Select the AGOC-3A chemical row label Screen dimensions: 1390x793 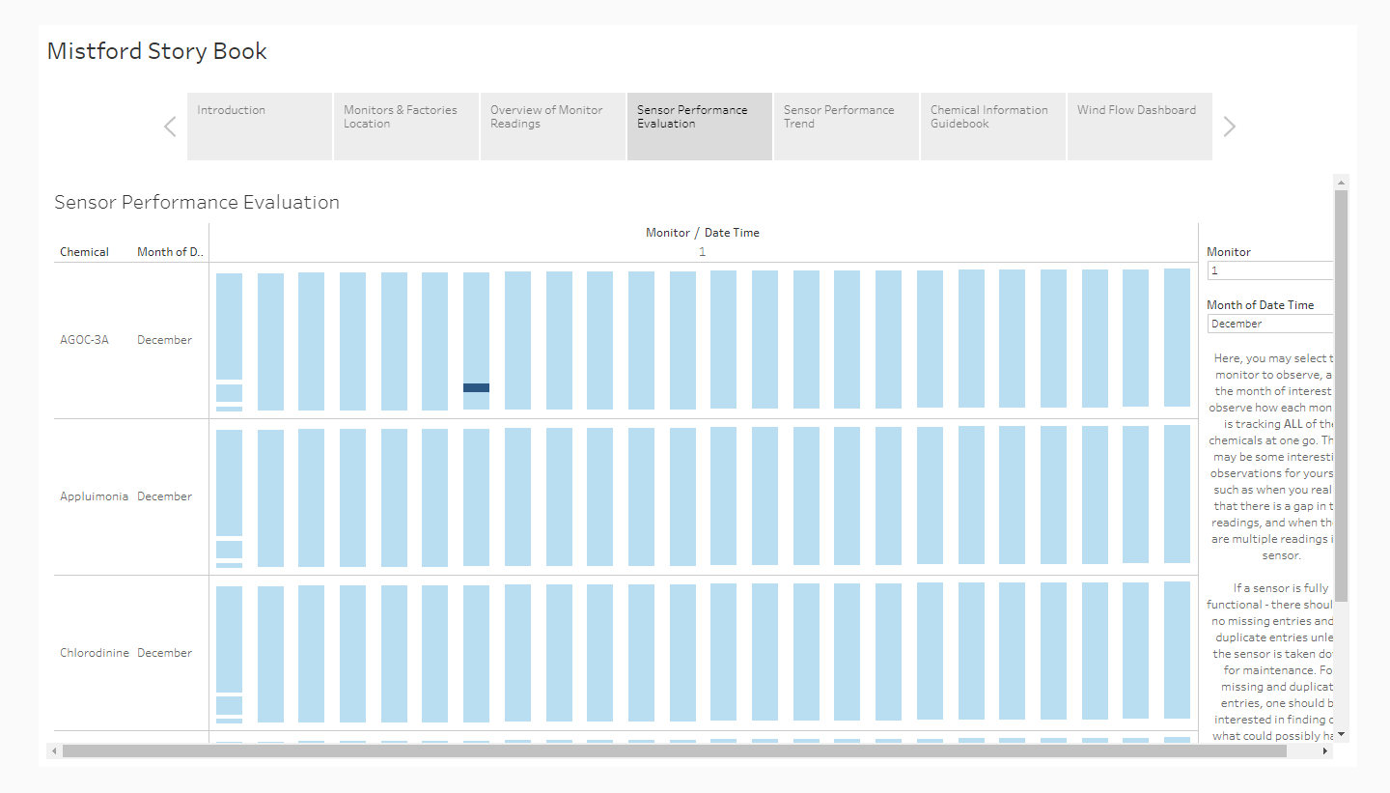pyautogui.click(x=84, y=340)
